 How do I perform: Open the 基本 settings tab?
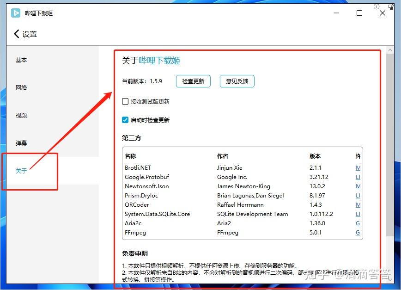pos(21,60)
